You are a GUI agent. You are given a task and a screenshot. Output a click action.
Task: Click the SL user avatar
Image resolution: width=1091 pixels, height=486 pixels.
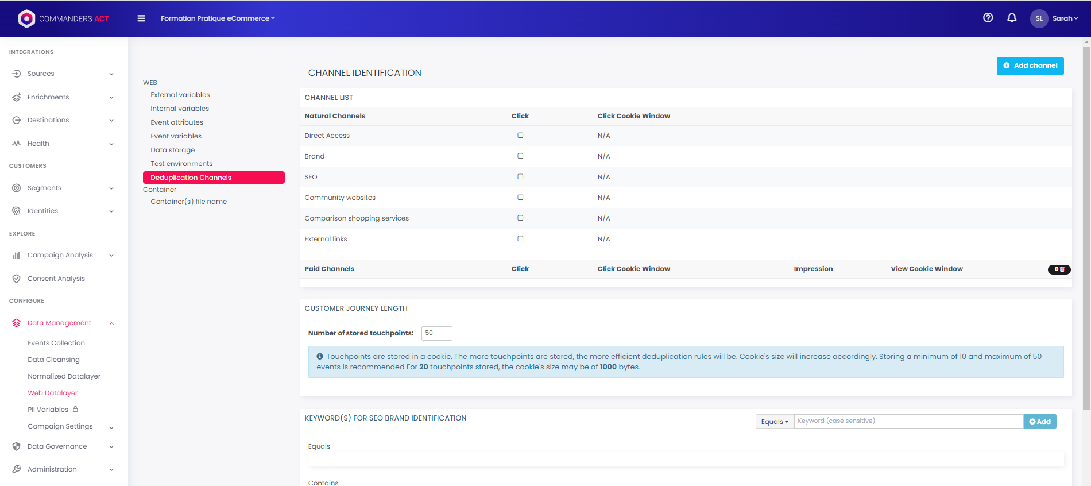click(x=1039, y=18)
